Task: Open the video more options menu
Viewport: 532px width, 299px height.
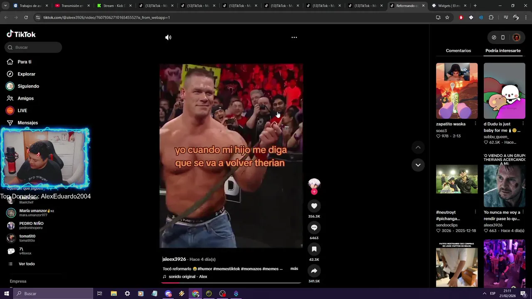Action: [294, 37]
